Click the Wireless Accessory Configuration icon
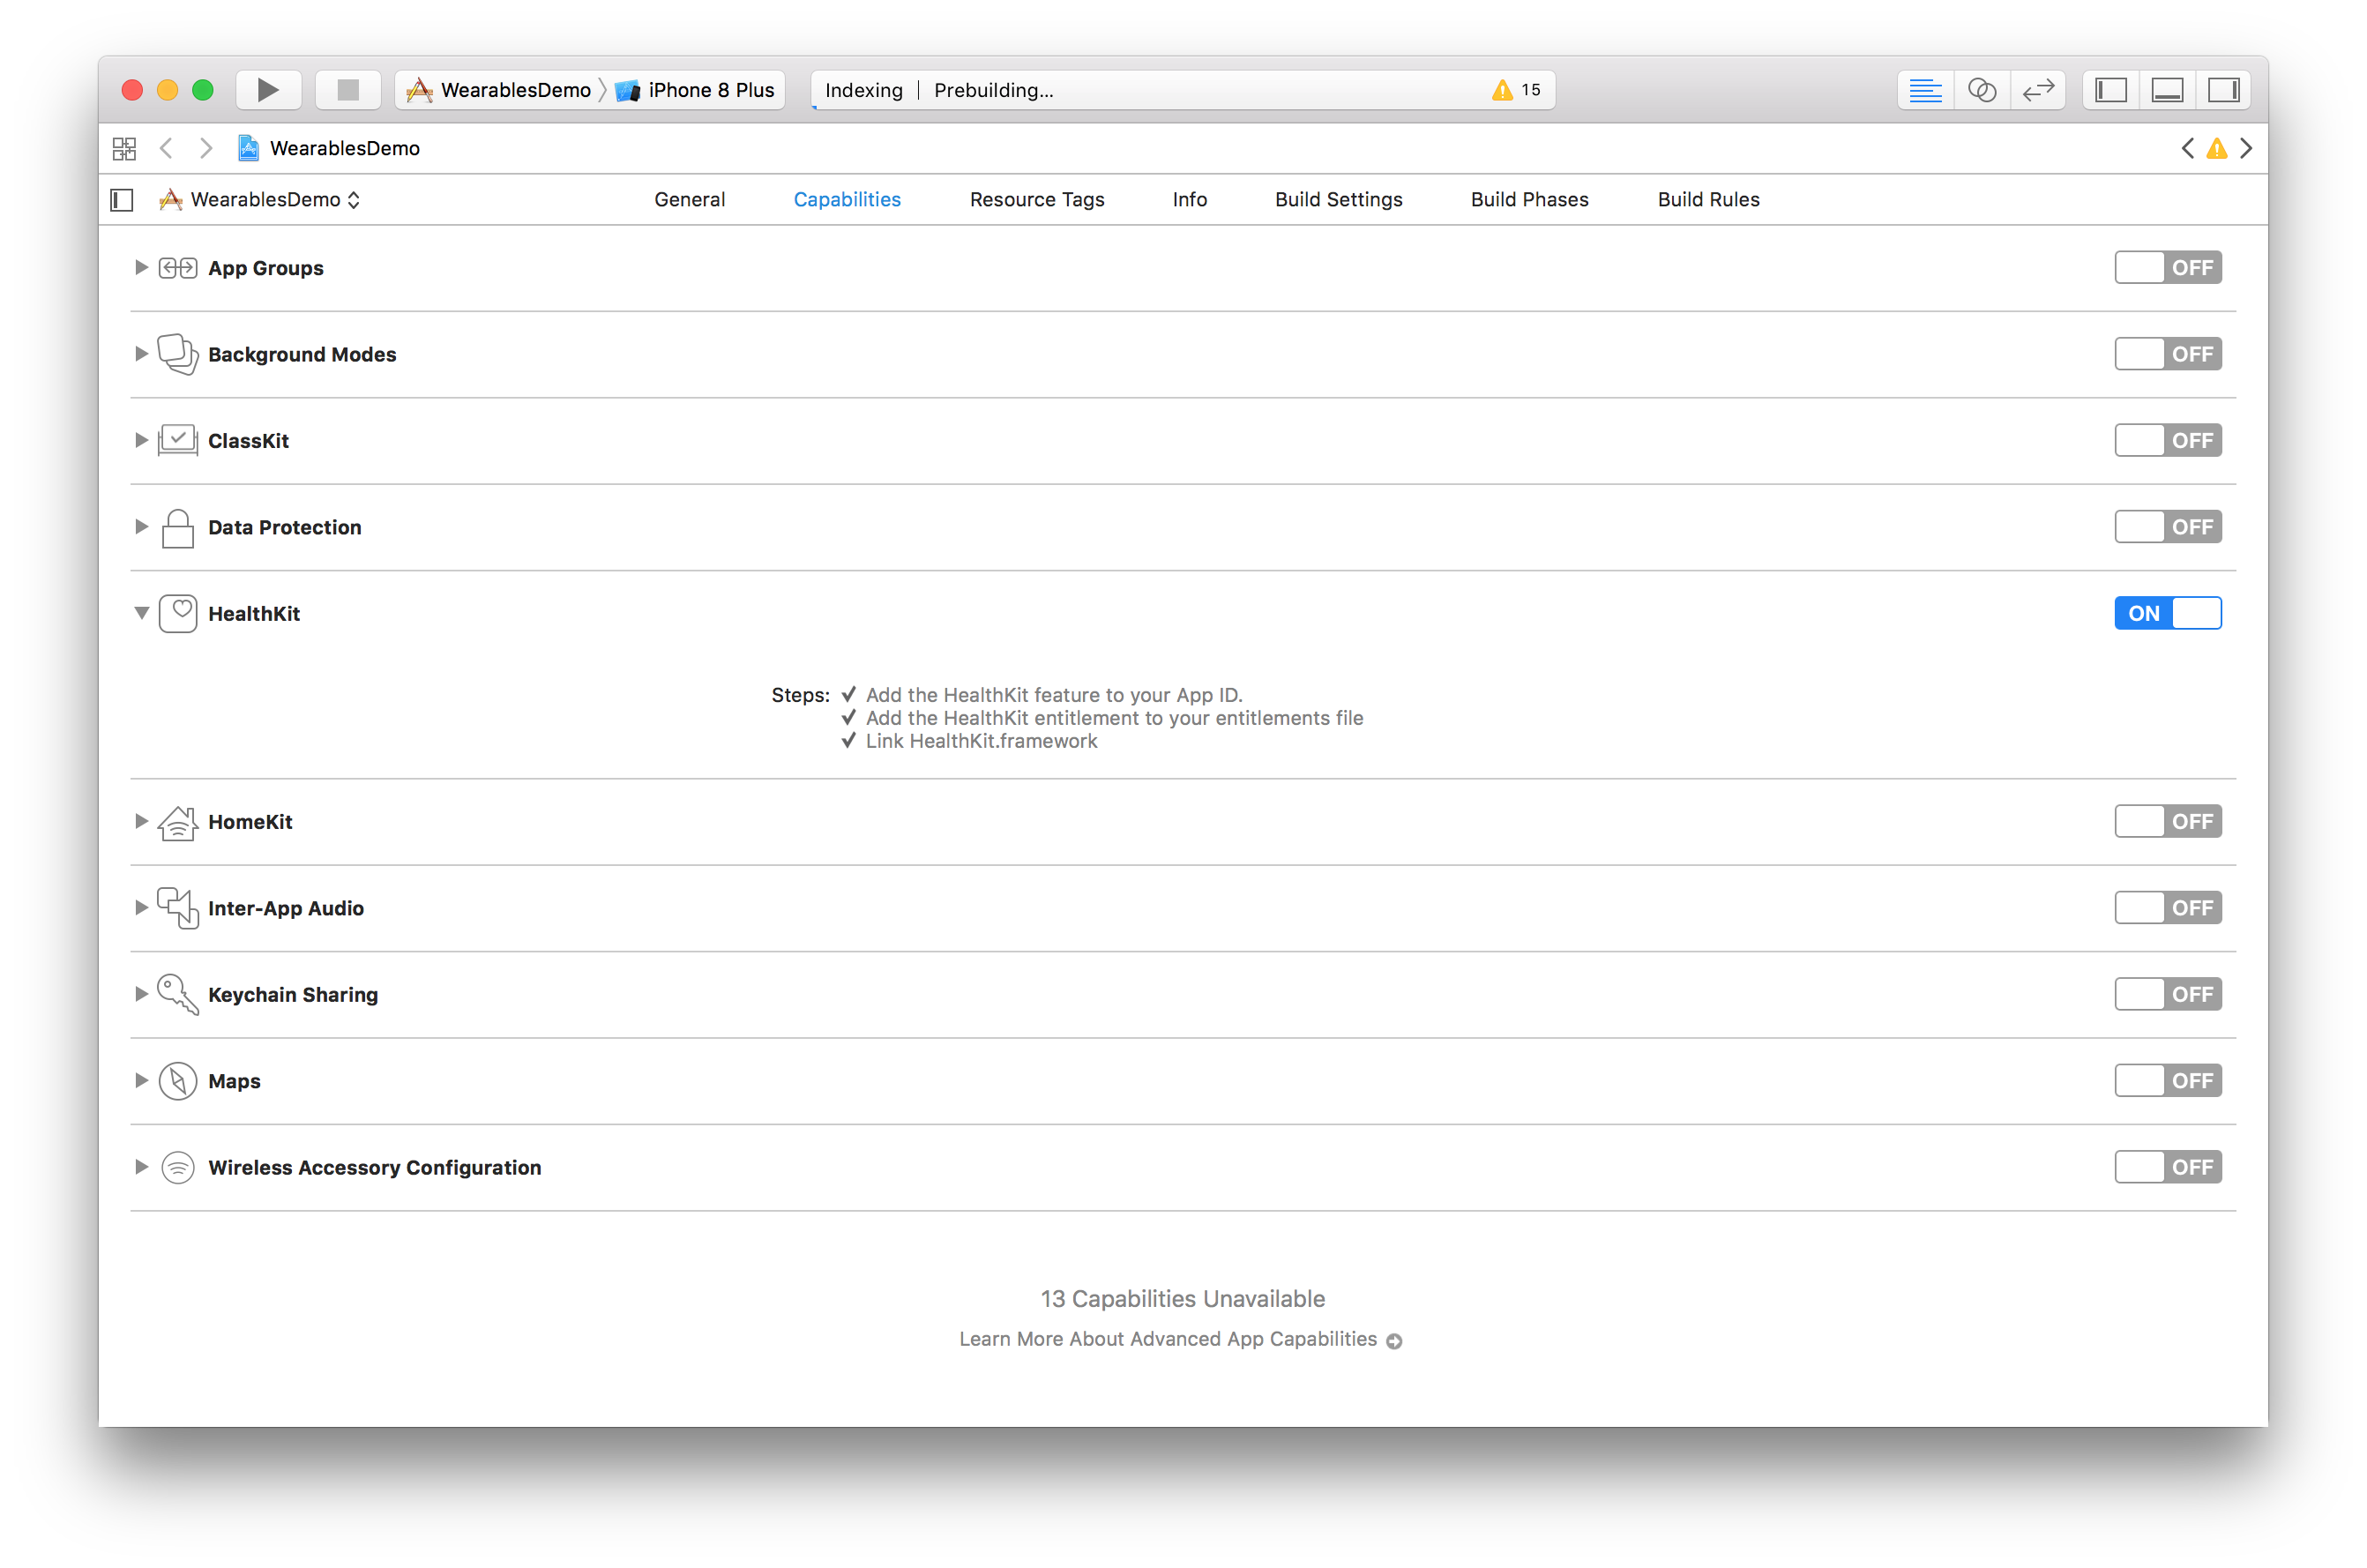The image size is (2367, 1568). (x=177, y=1167)
